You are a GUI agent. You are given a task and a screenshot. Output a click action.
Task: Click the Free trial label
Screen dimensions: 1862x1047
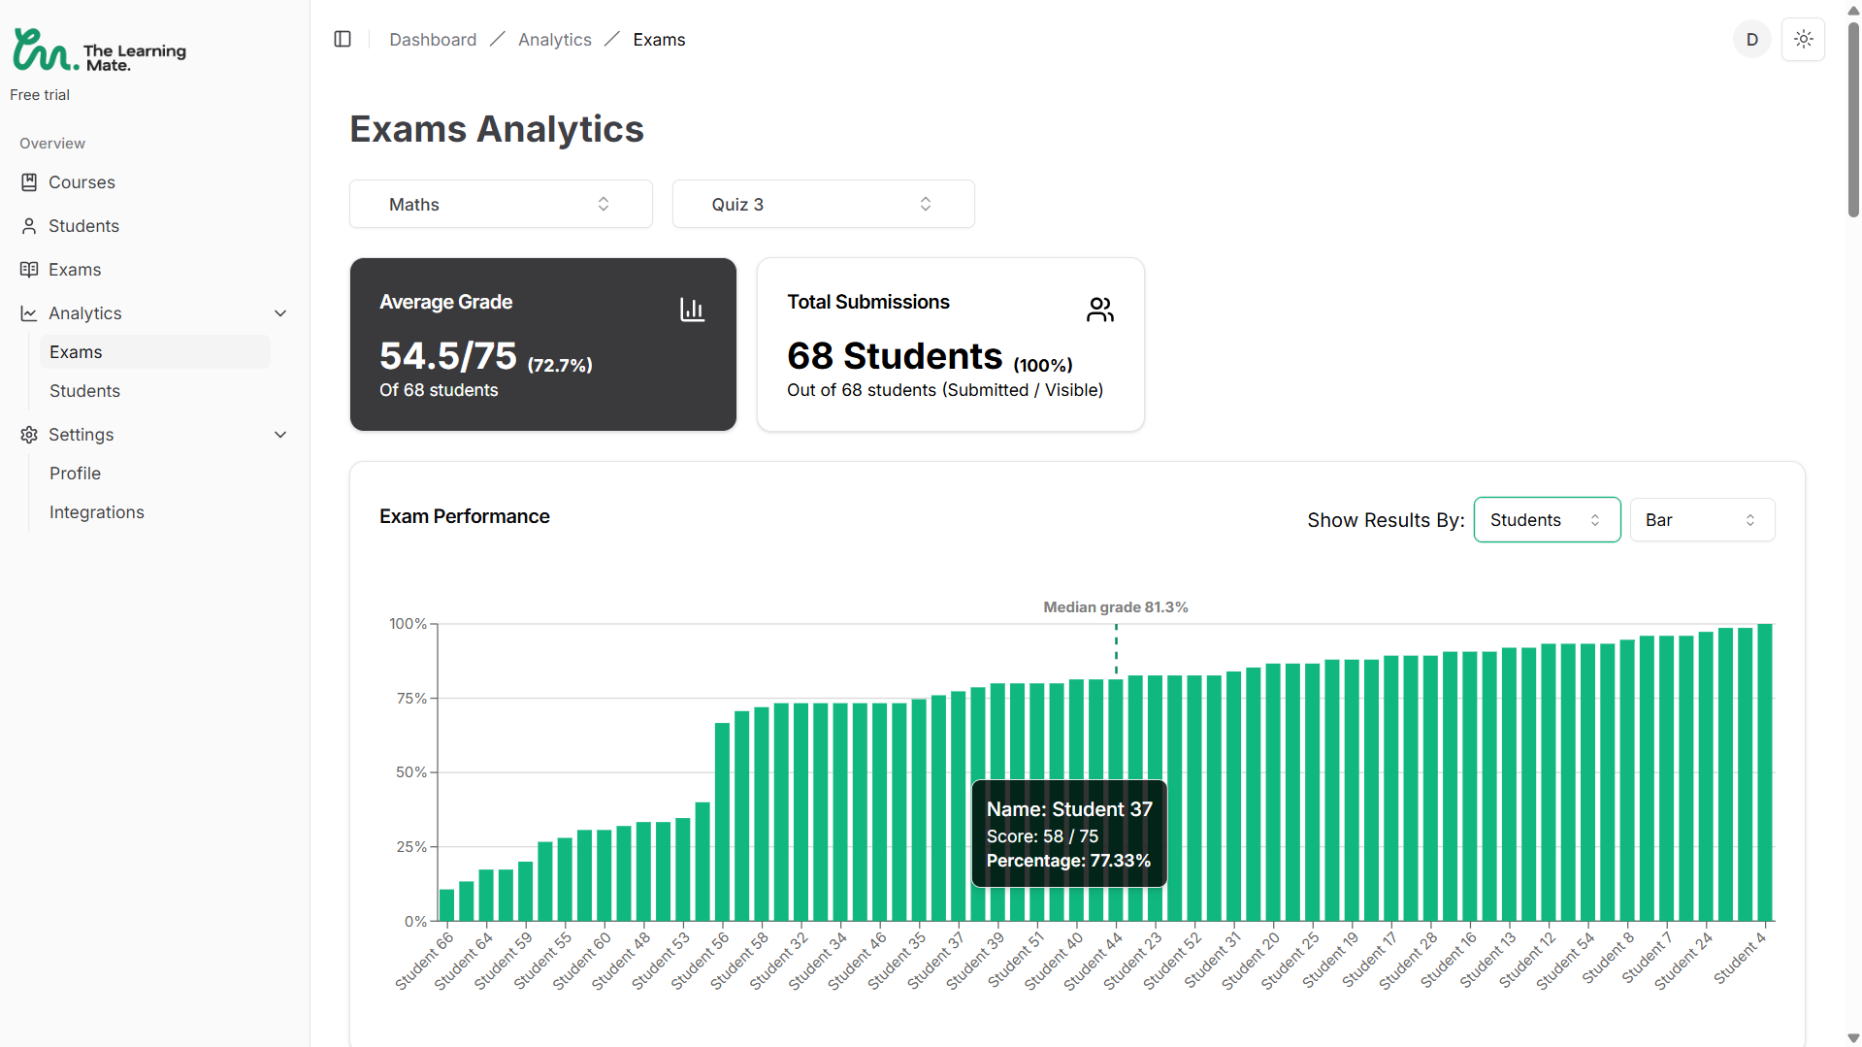click(40, 95)
